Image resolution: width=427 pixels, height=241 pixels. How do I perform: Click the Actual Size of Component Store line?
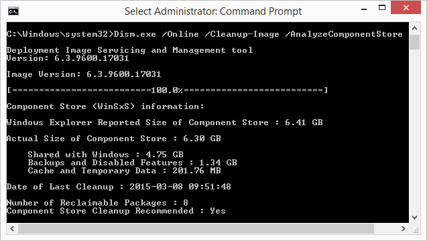[x=114, y=139]
